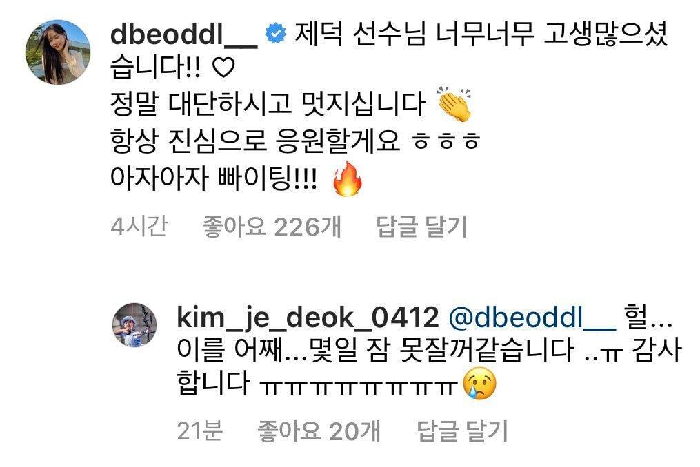Click the 21분 timestamp

coord(199,431)
